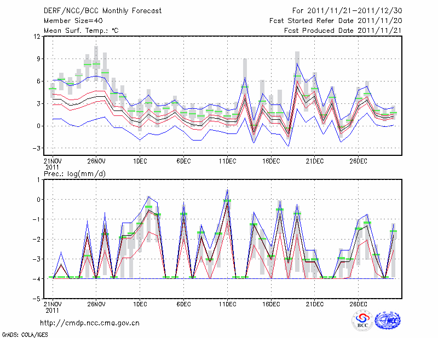Click the BCC logo icon
Viewport: 438px width, 338px height.
pyautogui.click(x=362, y=321)
